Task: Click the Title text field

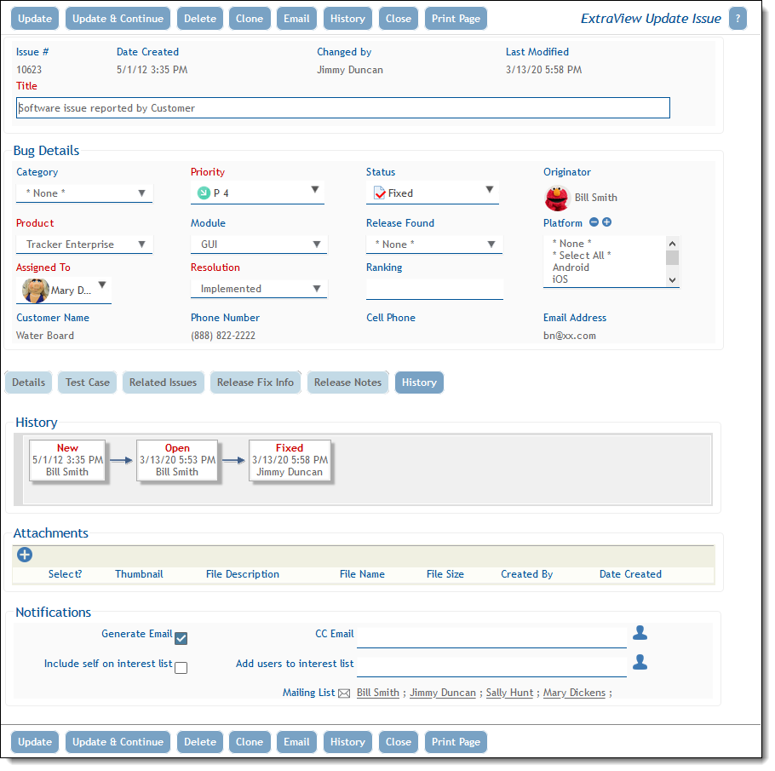Action: tap(343, 108)
